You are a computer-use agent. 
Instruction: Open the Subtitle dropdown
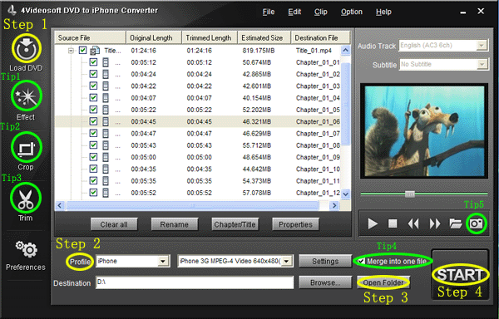coord(482,65)
